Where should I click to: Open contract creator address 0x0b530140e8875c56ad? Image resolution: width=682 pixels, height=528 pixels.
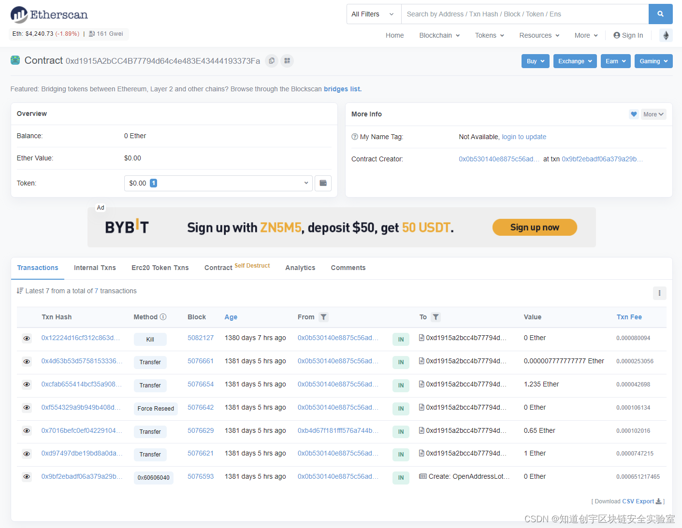pyautogui.click(x=499, y=159)
